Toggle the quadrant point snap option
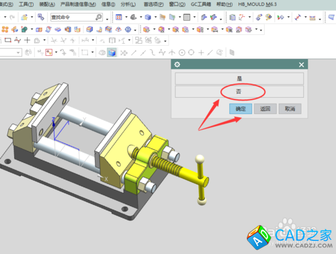The height and width of the screenshot is (254, 336). pos(191,53)
